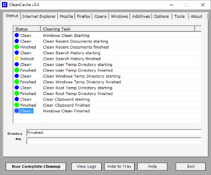Select 'Clean Windows Temp Directory starting' text
This screenshot has width=211, height=175.
coord(82,76)
